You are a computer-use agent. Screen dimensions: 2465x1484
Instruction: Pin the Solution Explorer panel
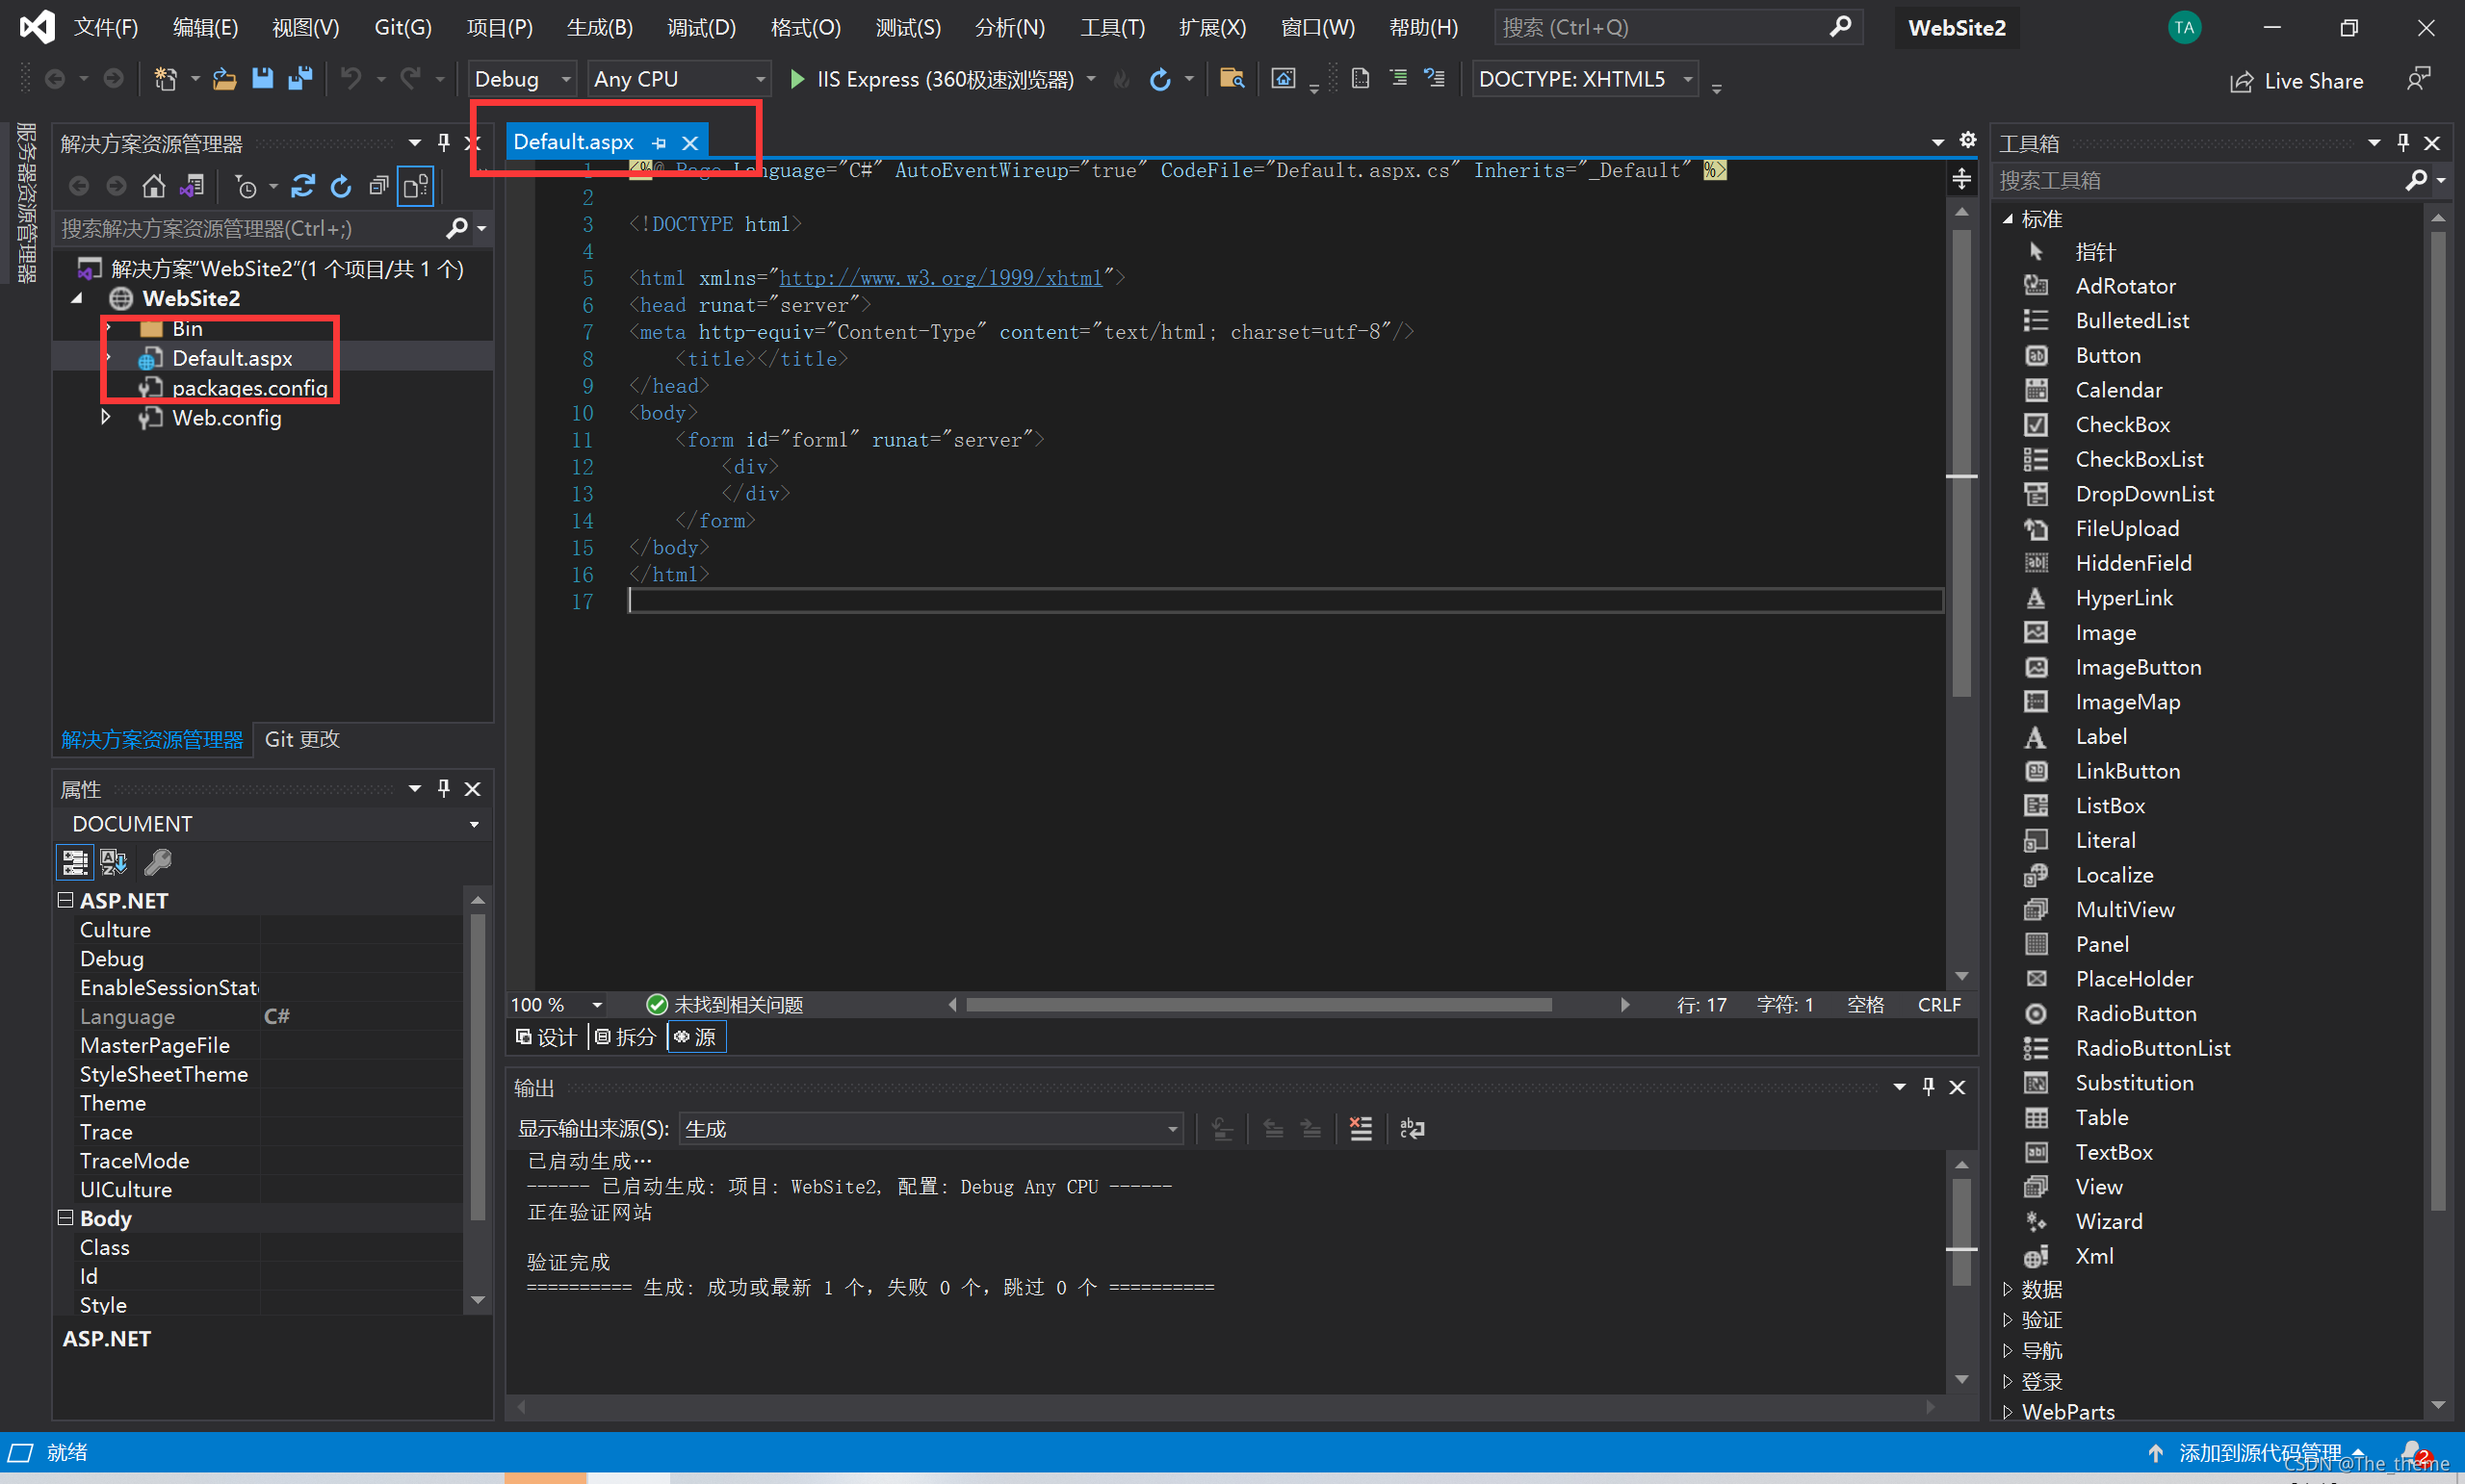point(443,143)
